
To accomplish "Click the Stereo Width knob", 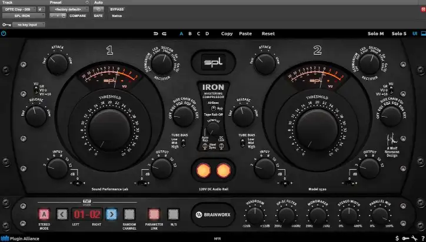I will [349, 216].
